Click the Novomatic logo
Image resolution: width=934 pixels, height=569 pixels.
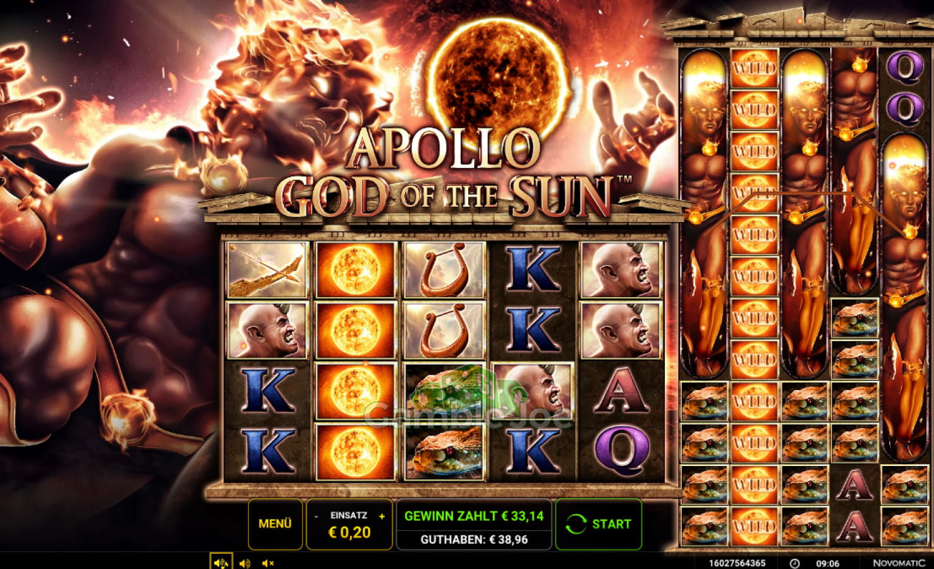(x=899, y=563)
